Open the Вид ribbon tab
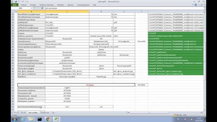The image size is (217, 122). 95,5
